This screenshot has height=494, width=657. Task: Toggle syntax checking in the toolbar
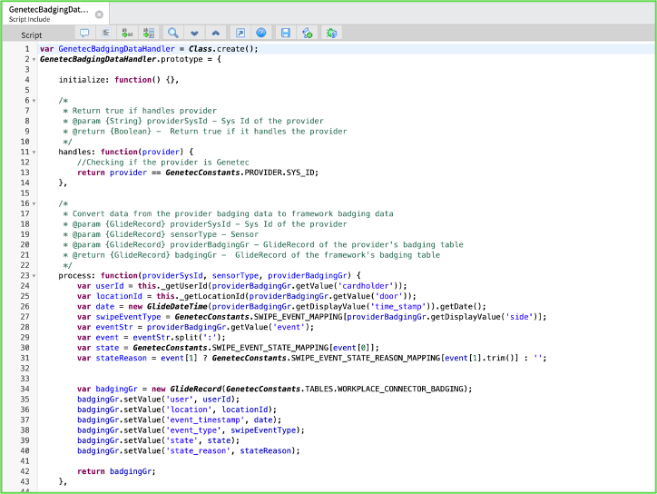click(x=308, y=33)
